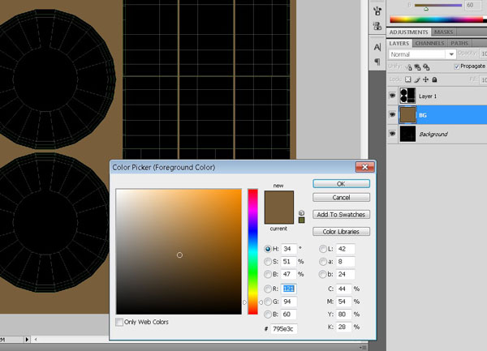Open the Normal blend mode dropdown
Viewport: 487px width, 351px height.
point(421,54)
